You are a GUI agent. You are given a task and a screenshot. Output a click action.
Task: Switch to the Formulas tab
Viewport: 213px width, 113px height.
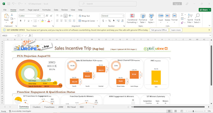46,10
